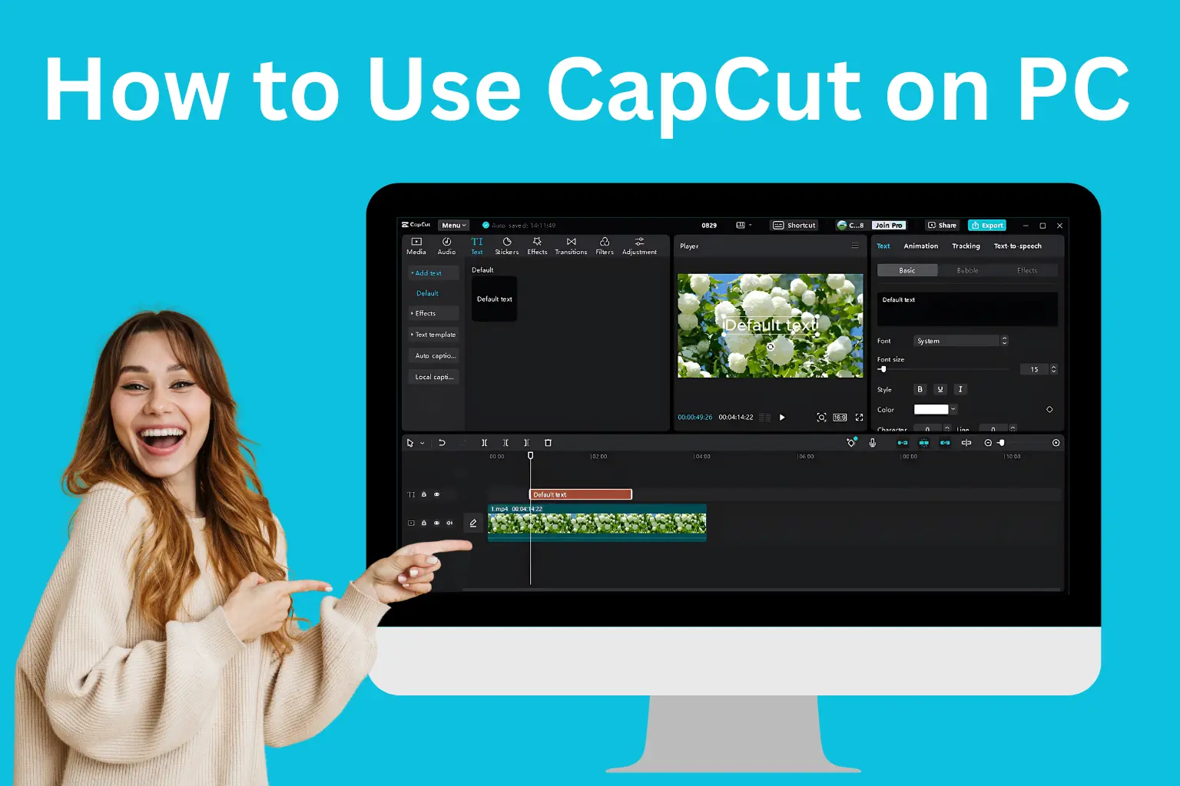1180x786 pixels.
Task: Select the Basic sub-tab
Action: click(x=907, y=270)
